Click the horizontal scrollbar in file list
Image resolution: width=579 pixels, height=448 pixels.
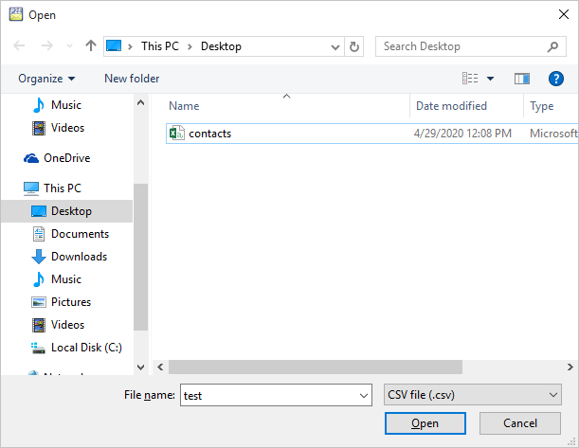(x=313, y=367)
